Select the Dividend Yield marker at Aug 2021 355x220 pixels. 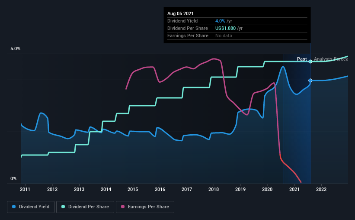(x=310, y=81)
